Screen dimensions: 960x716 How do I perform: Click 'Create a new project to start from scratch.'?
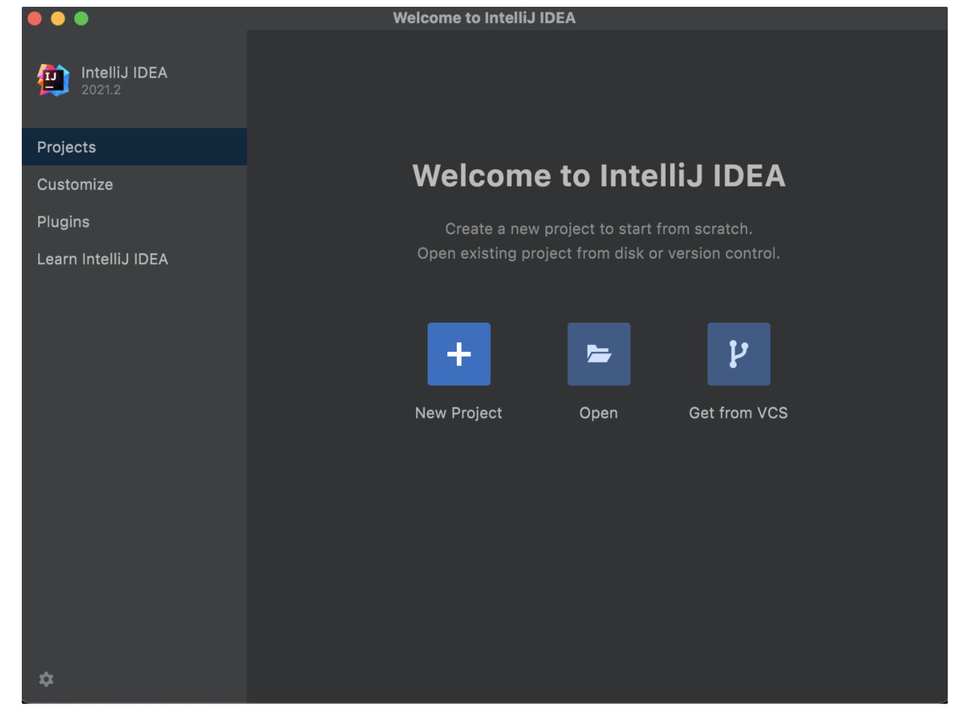599,229
